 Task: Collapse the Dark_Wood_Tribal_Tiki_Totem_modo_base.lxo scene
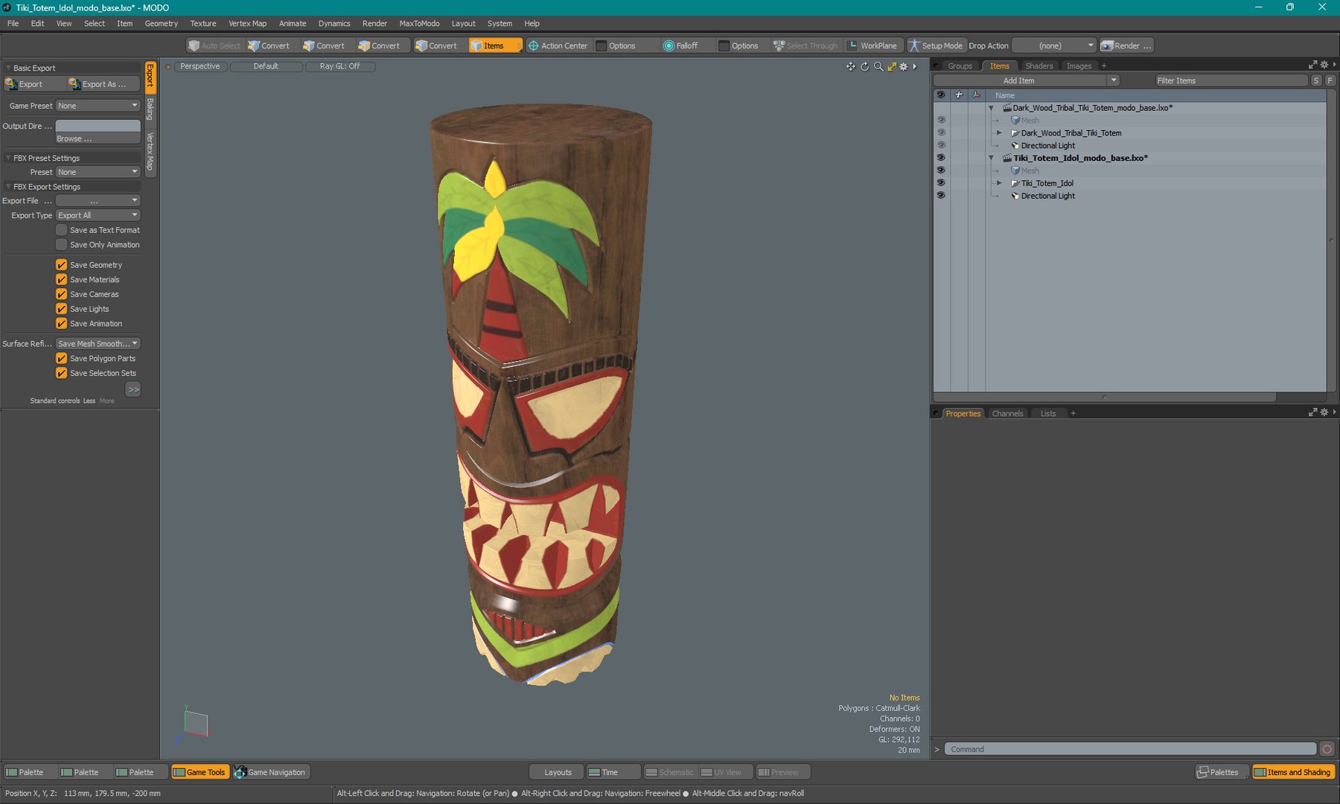[991, 108]
